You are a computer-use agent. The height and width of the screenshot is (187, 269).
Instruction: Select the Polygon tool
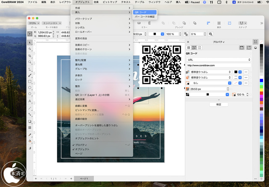[30, 94]
